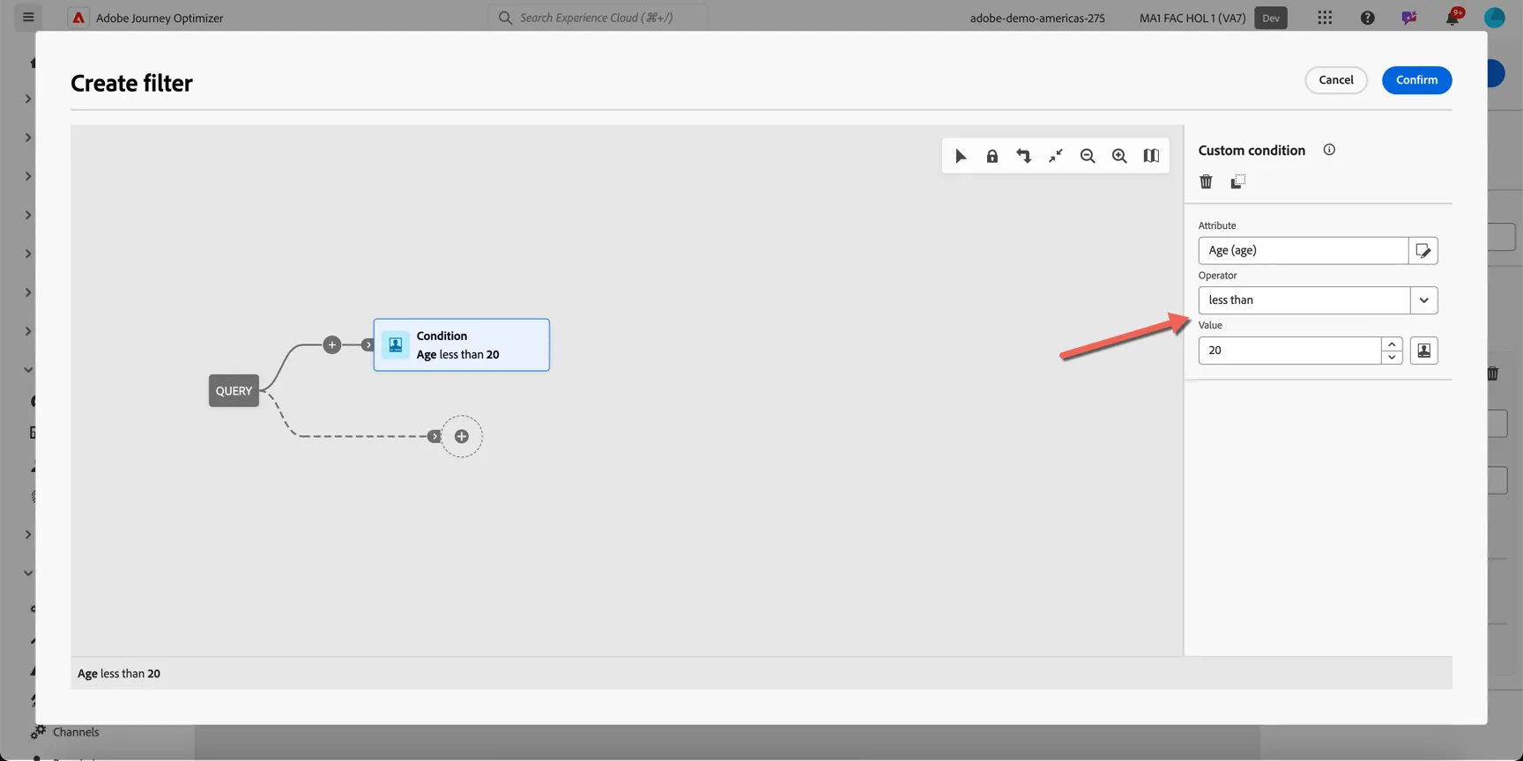Decrease the Value using down stepper arrow
The width and height of the screenshot is (1523, 761).
(x=1392, y=358)
